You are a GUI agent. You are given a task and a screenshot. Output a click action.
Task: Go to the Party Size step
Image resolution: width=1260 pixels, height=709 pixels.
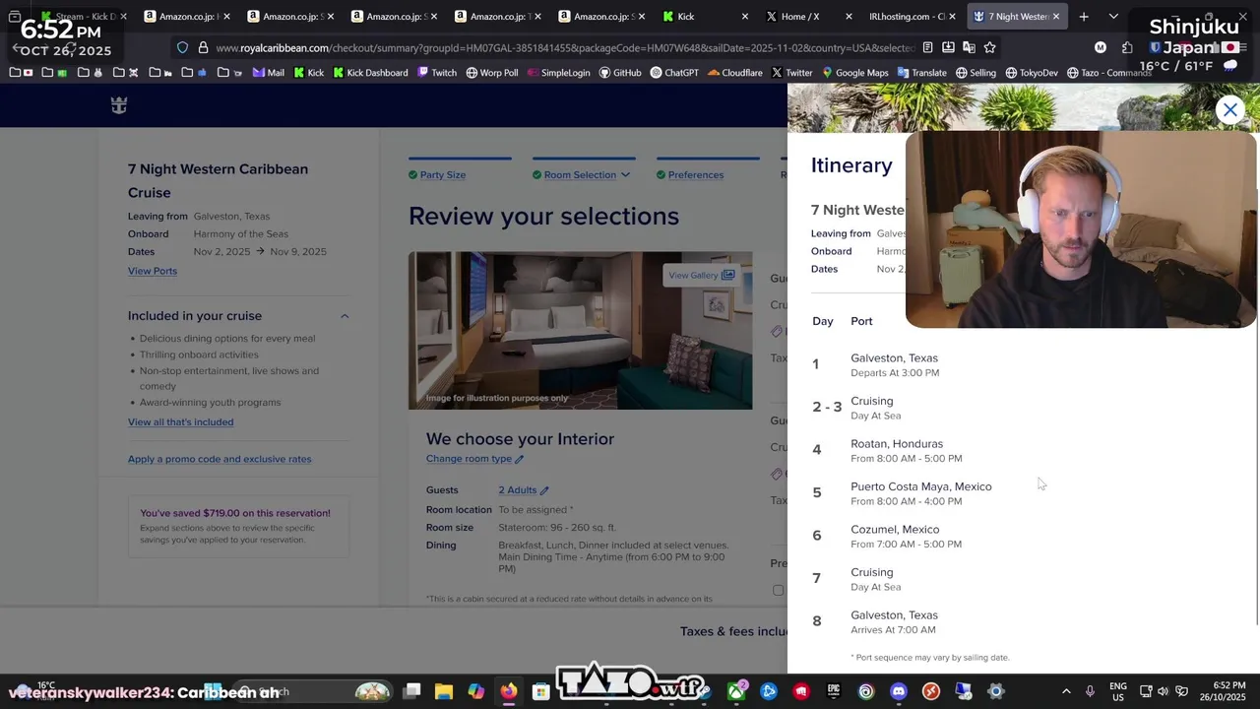(x=442, y=175)
